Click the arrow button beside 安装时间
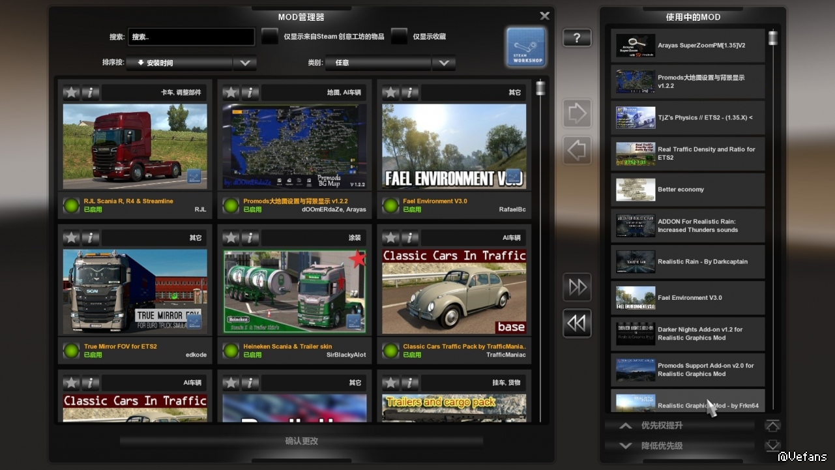The width and height of the screenshot is (835, 470). (x=245, y=63)
